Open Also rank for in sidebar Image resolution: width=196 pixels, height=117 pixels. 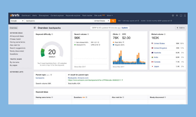[15, 45]
